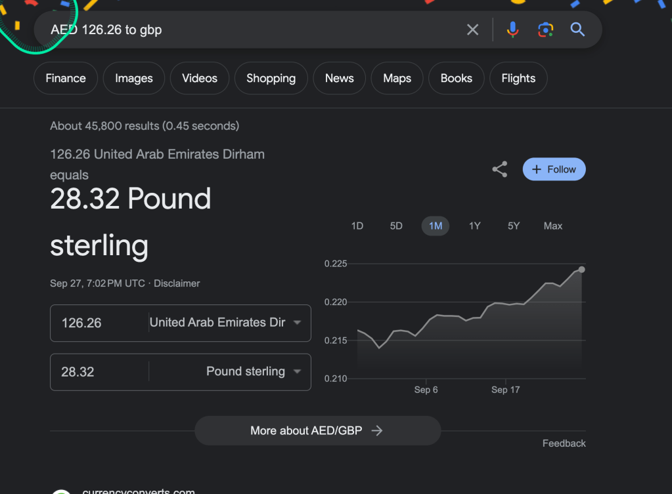Click the 0.225 chart axis value
This screenshot has width=672, height=494.
coord(336,263)
